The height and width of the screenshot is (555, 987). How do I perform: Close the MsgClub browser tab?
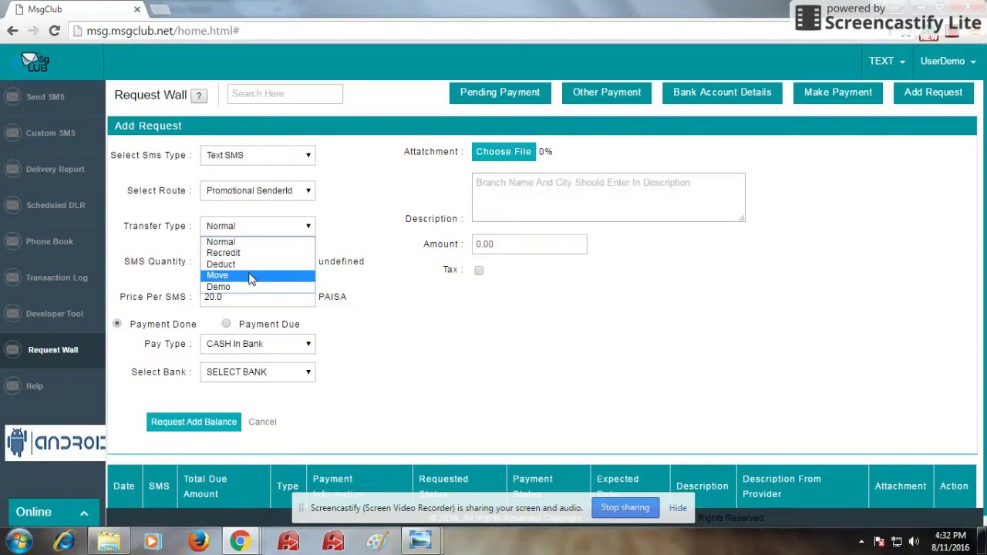coord(137,9)
